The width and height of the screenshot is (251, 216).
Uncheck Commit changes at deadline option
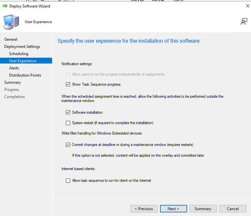(68, 145)
